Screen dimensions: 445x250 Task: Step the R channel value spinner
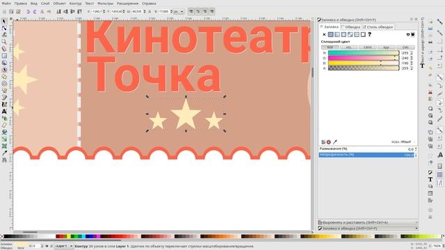pos(412,53)
